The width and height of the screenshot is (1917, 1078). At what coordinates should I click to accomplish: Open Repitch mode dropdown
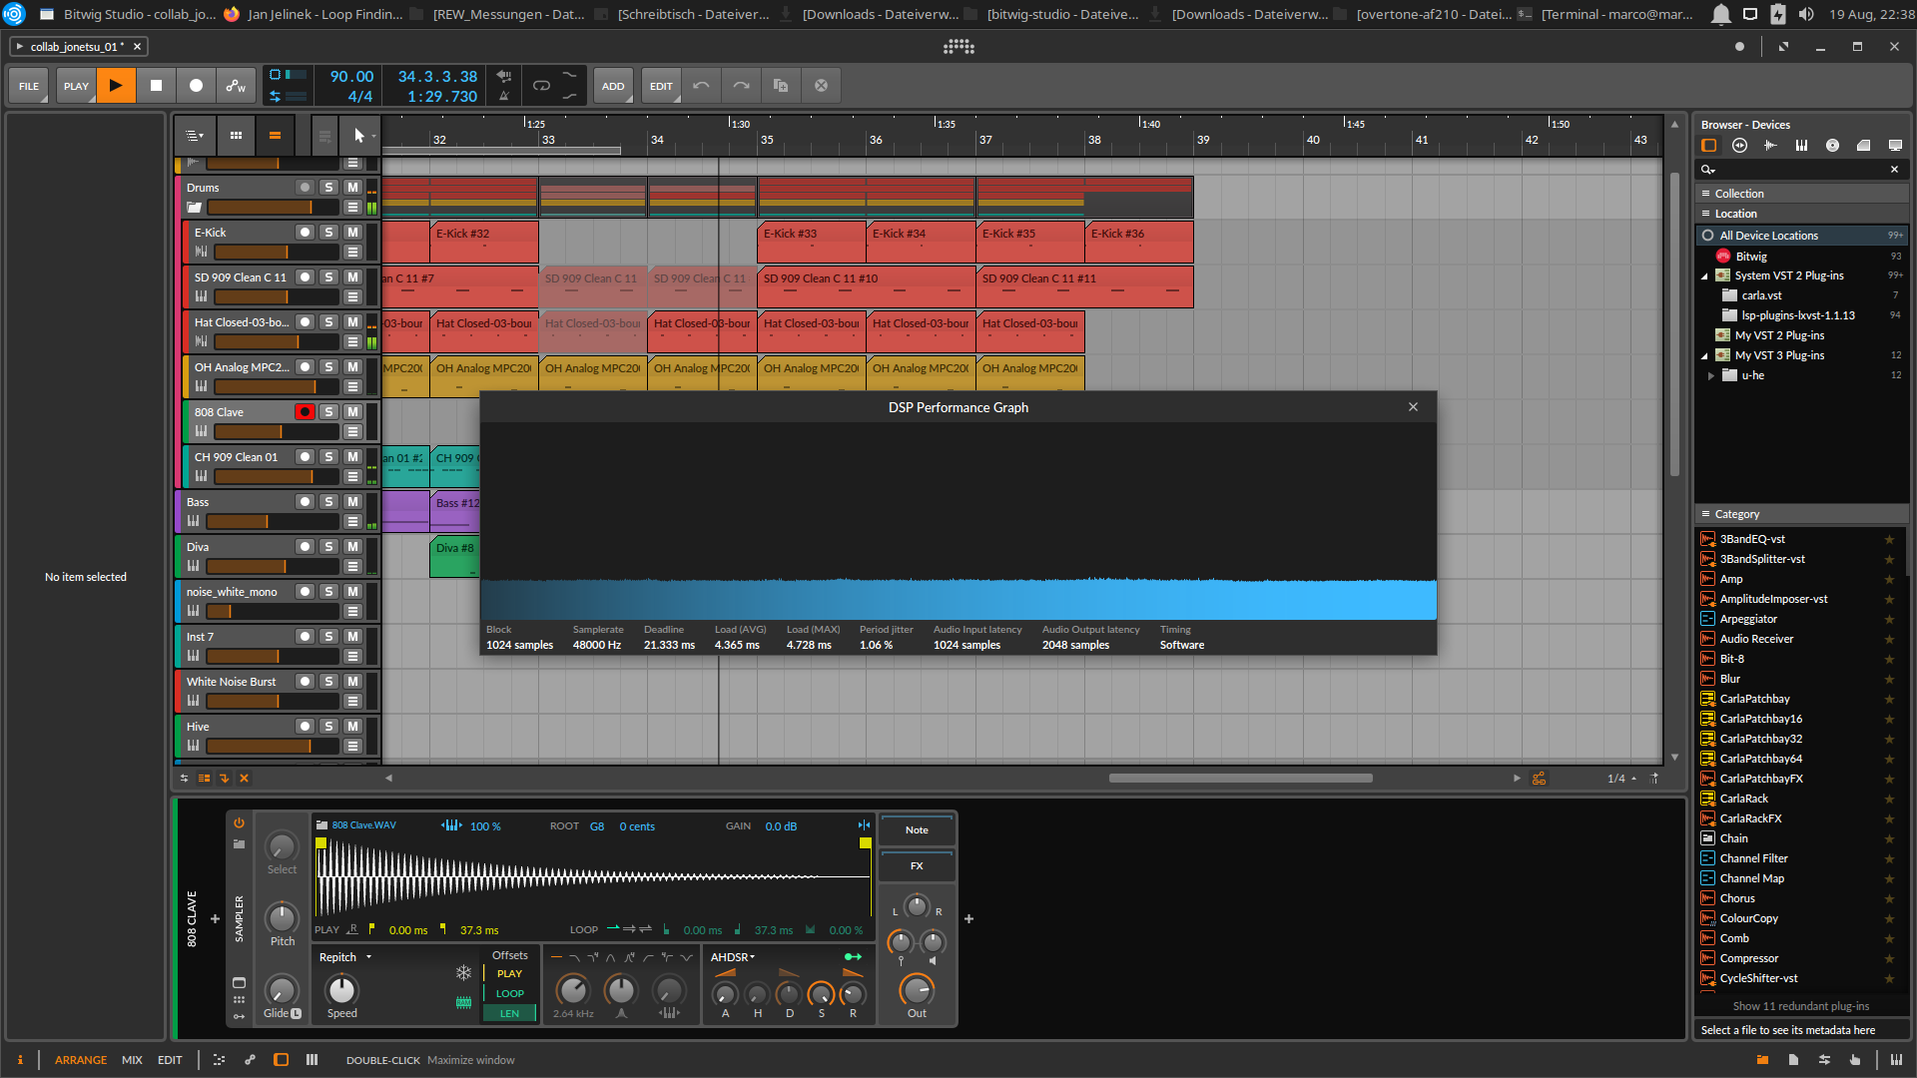pos(345,957)
